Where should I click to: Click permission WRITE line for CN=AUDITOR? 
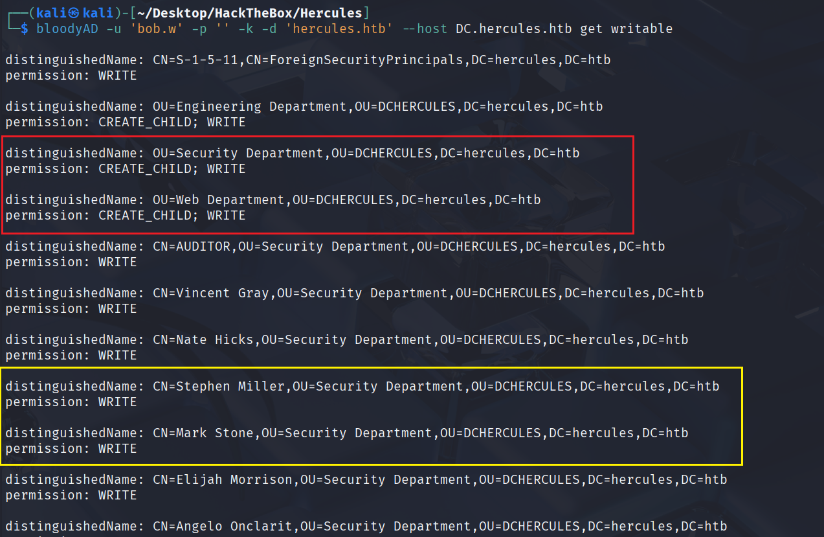[71, 262]
